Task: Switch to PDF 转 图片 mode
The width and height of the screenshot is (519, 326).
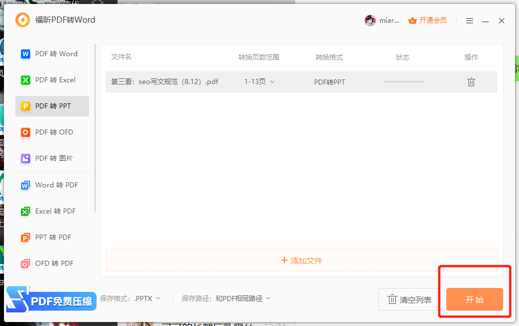Action: 52,158
